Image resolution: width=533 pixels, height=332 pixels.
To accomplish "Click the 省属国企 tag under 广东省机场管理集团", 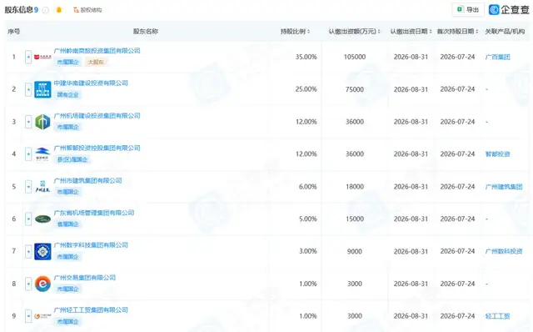I will [x=67, y=224].
